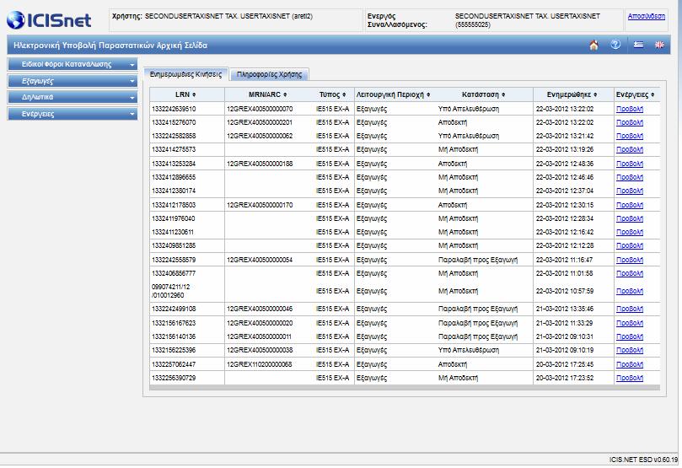
Task: Sort table by MRN/ARC column arrow
Action: click(x=285, y=94)
